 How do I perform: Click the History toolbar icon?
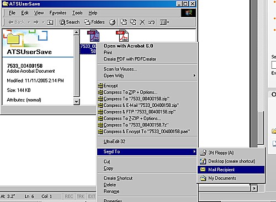112,22
